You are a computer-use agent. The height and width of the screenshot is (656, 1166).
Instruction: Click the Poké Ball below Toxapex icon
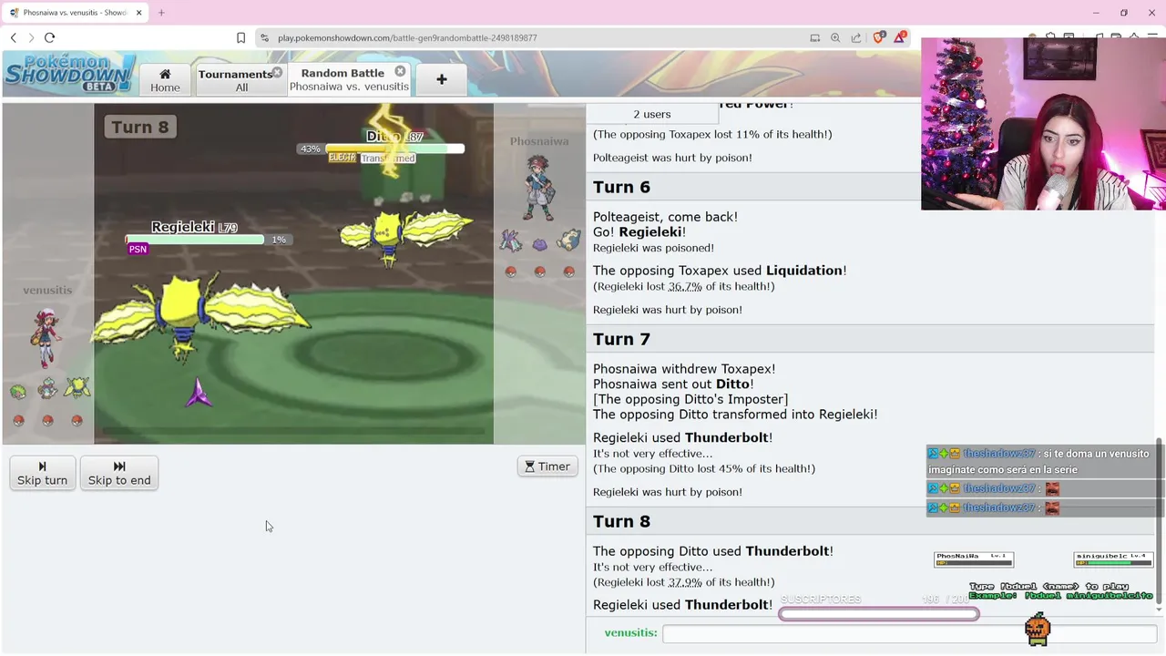(510, 272)
